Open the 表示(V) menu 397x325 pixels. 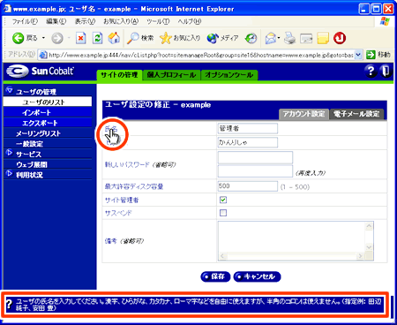(x=85, y=21)
